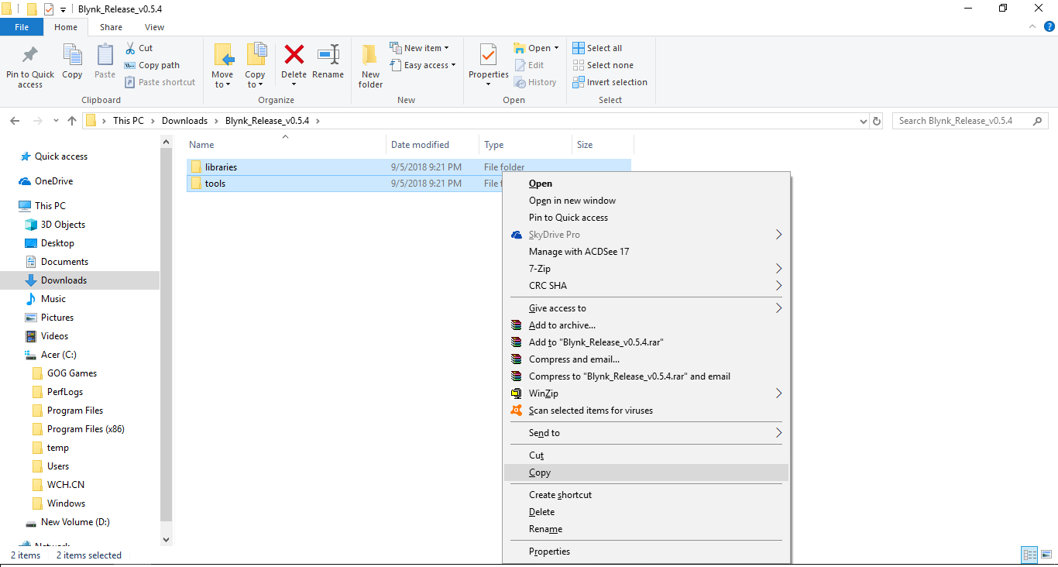Expand the 7-Zip submenu
The height and width of the screenshot is (567, 1058).
click(x=645, y=269)
